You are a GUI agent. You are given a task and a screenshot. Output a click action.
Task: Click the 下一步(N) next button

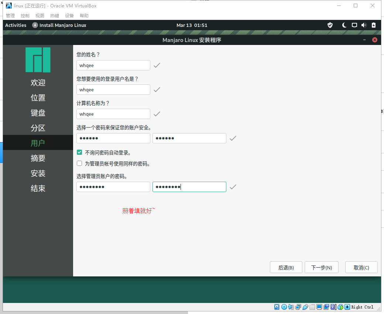(x=321, y=268)
